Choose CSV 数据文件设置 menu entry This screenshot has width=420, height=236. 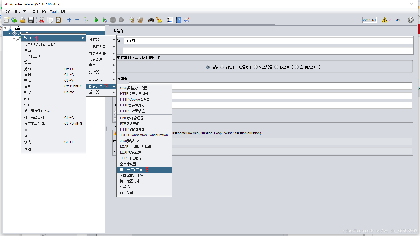pos(144,88)
